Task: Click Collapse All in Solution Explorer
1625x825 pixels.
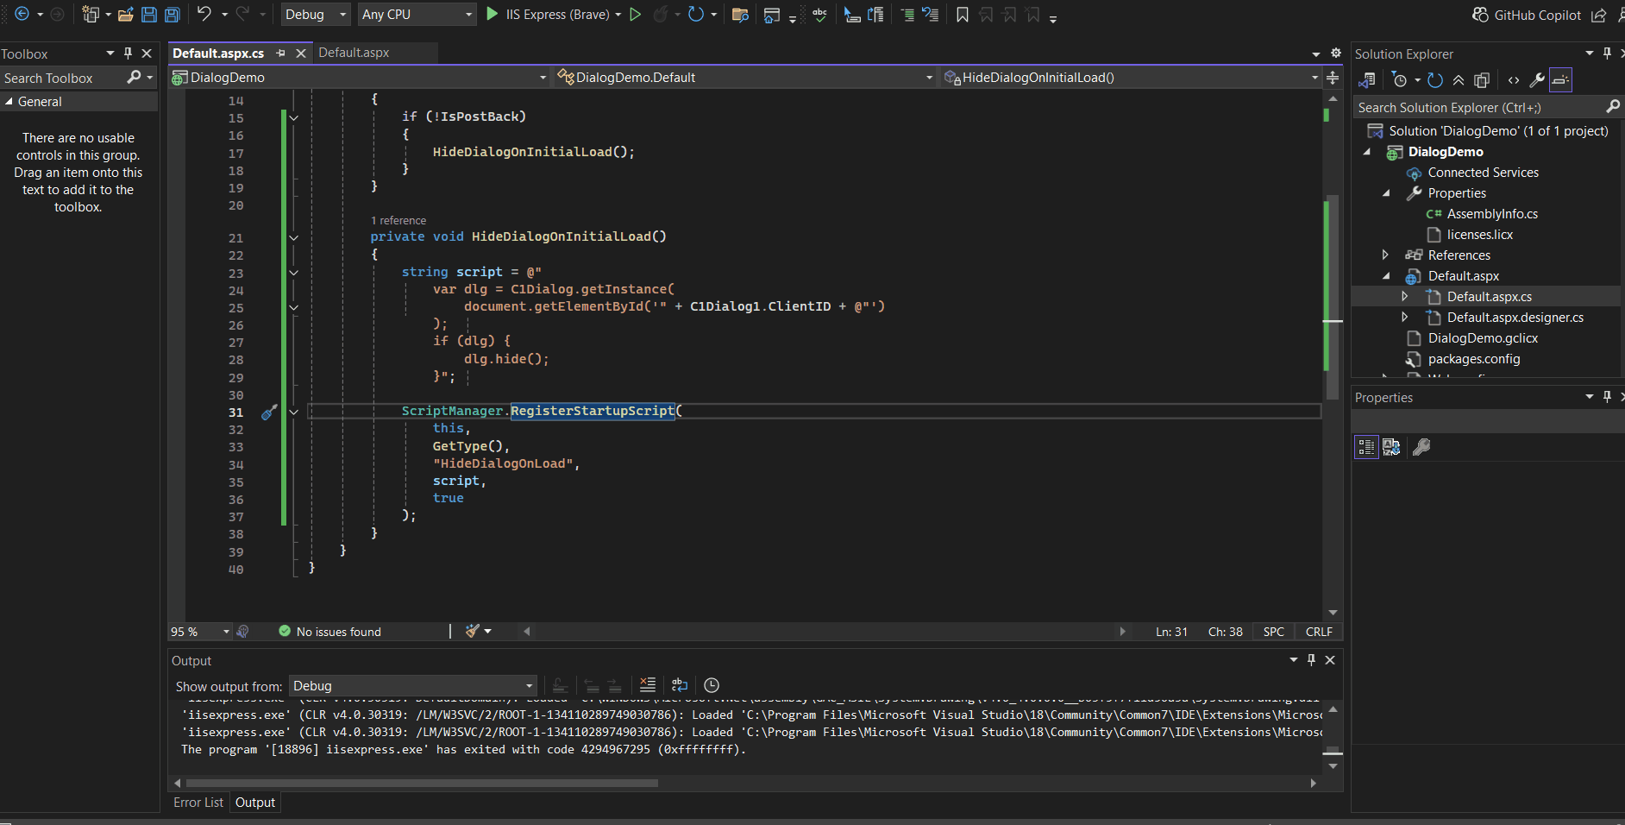Action: click(1459, 80)
